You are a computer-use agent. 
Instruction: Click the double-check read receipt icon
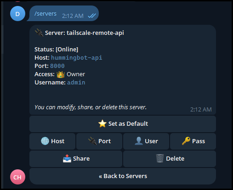92,16
